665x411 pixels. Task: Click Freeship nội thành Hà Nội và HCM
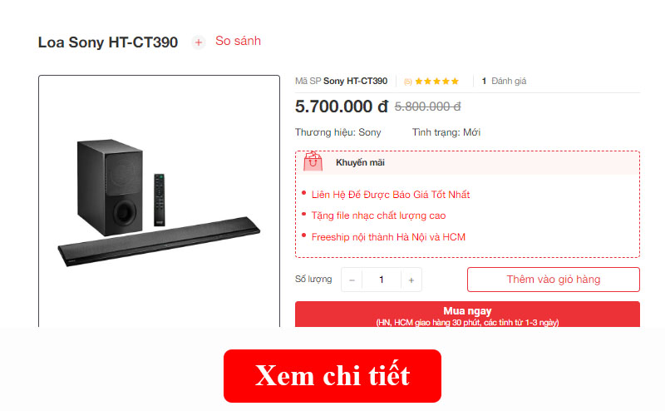(388, 237)
